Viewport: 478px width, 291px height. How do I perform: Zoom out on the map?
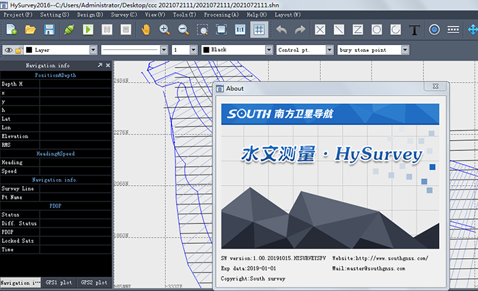pos(184,29)
